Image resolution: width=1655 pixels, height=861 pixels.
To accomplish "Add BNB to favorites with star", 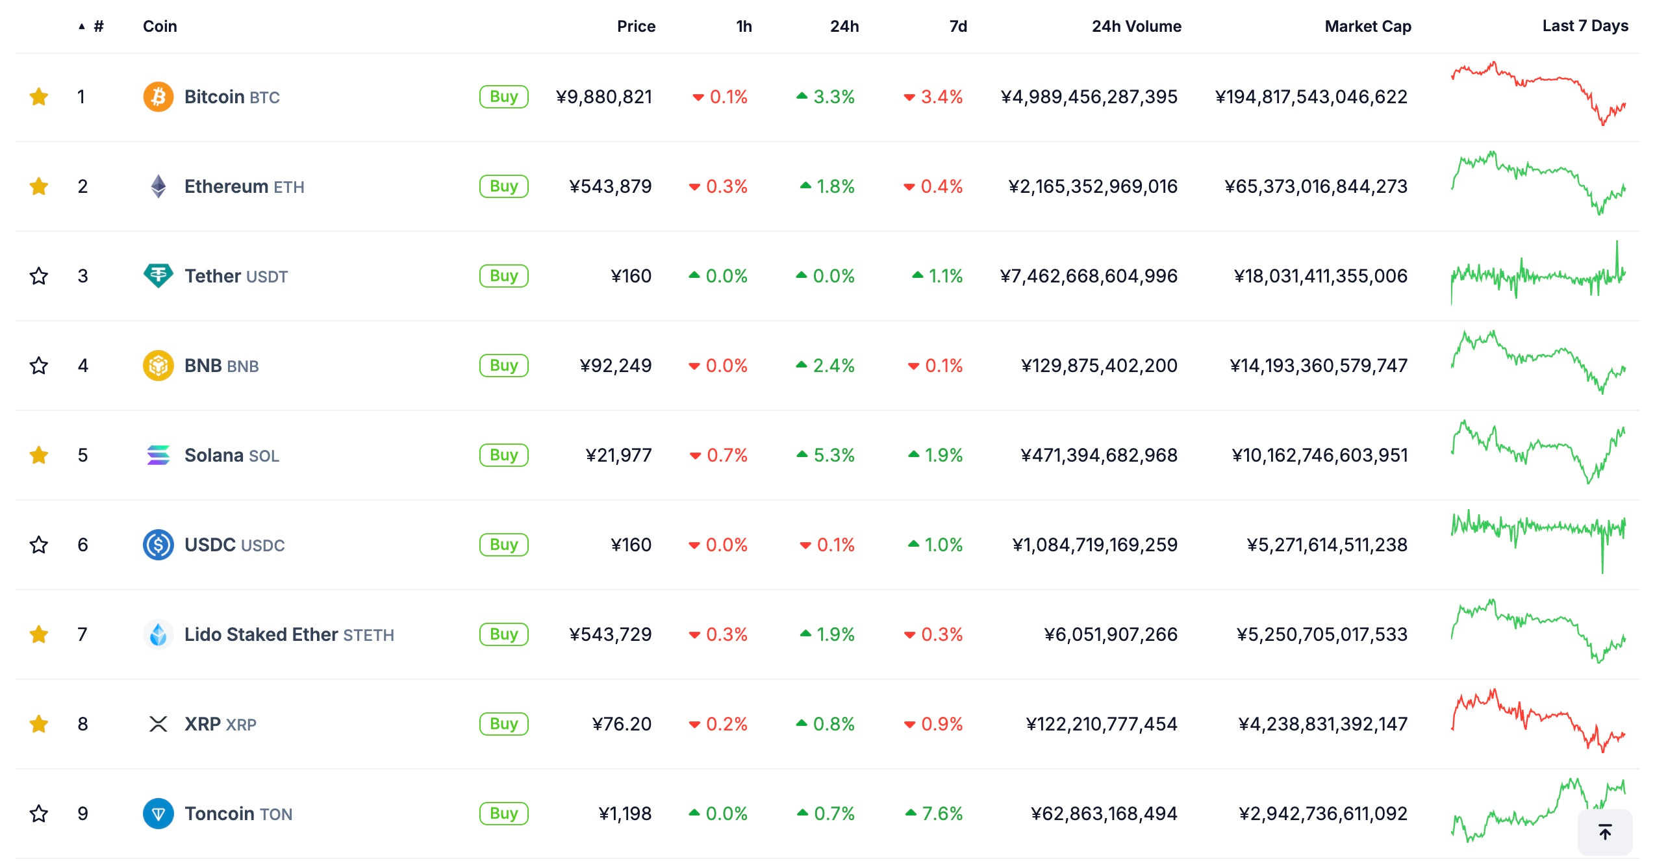I will tap(39, 366).
